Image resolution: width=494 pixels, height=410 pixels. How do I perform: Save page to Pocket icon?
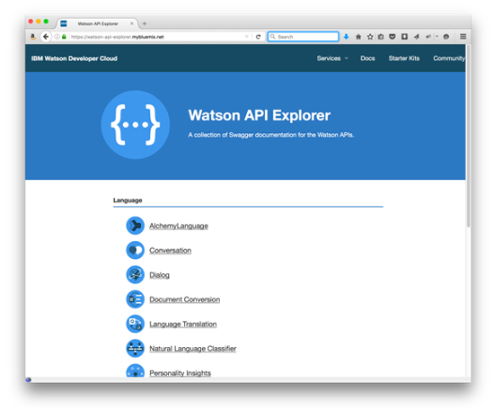click(393, 37)
